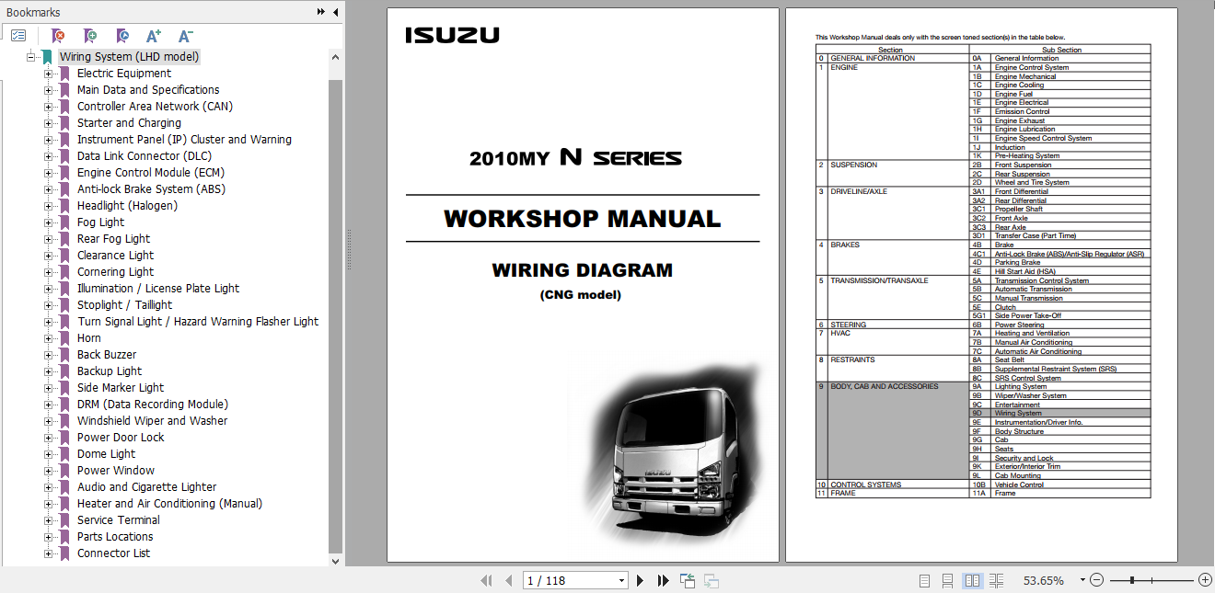Collapse the Wiring System (LHD model) node
1215x593 pixels.
pyautogui.click(x=32, y=57)
